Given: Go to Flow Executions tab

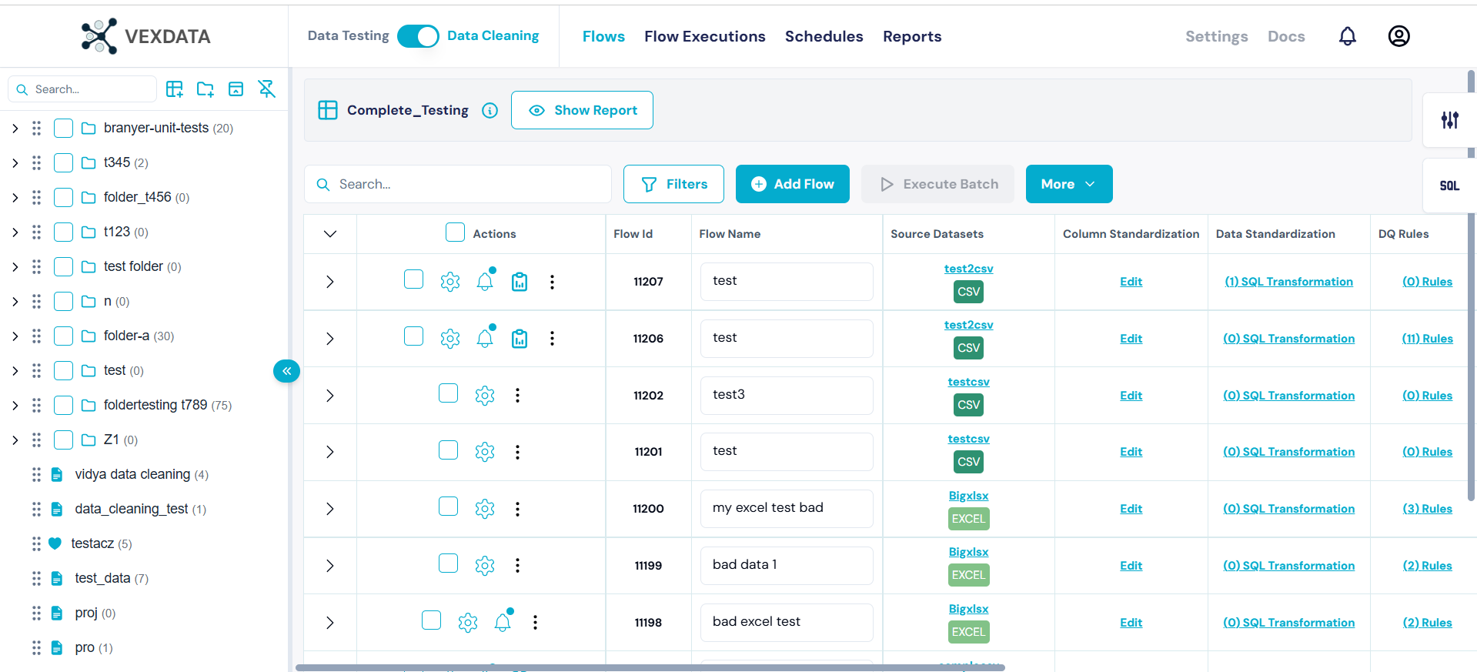Looking at the screenshot, I should 704,36.
